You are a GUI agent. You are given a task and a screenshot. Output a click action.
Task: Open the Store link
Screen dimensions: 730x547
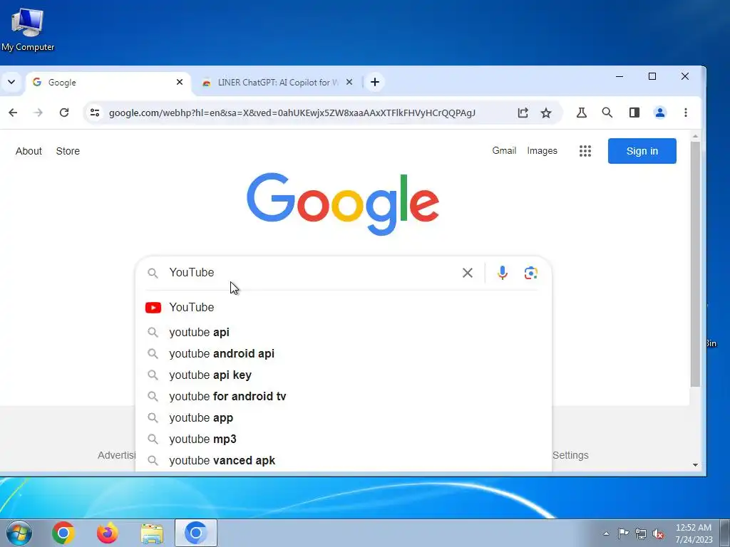pyautogui.click(x=68, y=151)
